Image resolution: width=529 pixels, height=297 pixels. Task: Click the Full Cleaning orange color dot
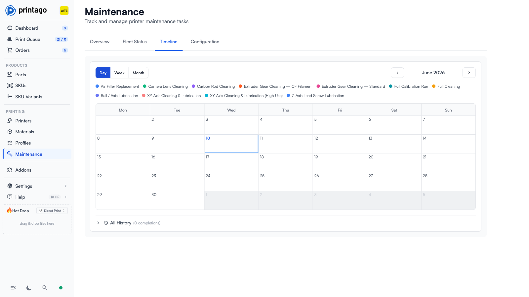[x=434, y=86]
